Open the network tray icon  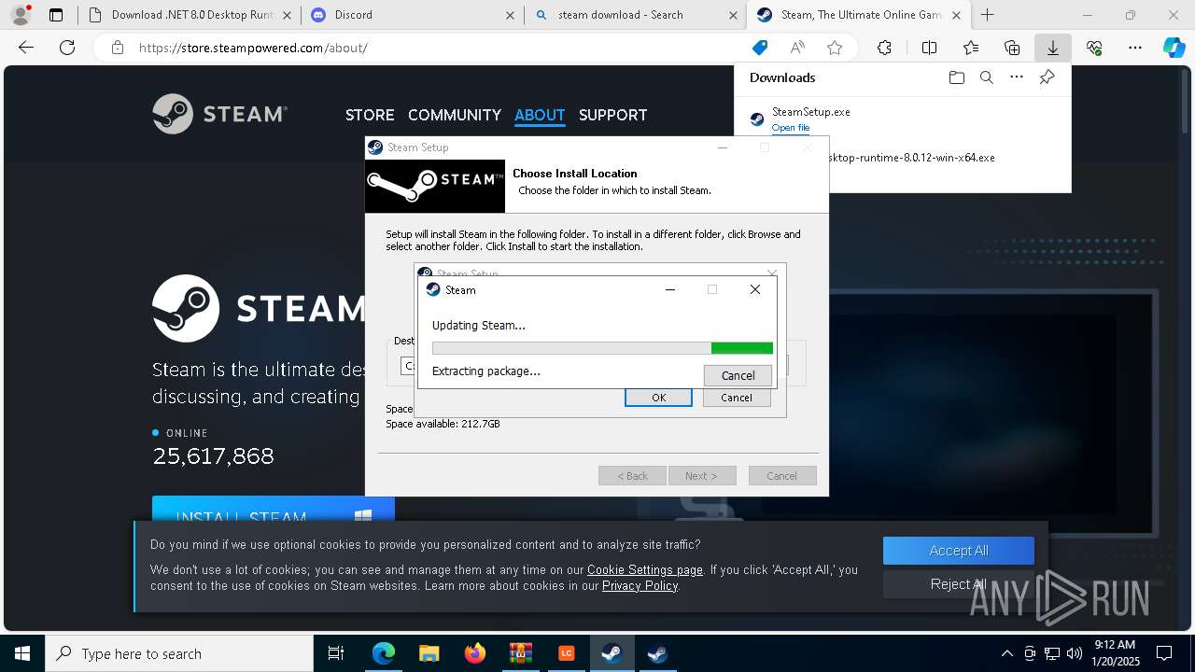(1052, 653)
